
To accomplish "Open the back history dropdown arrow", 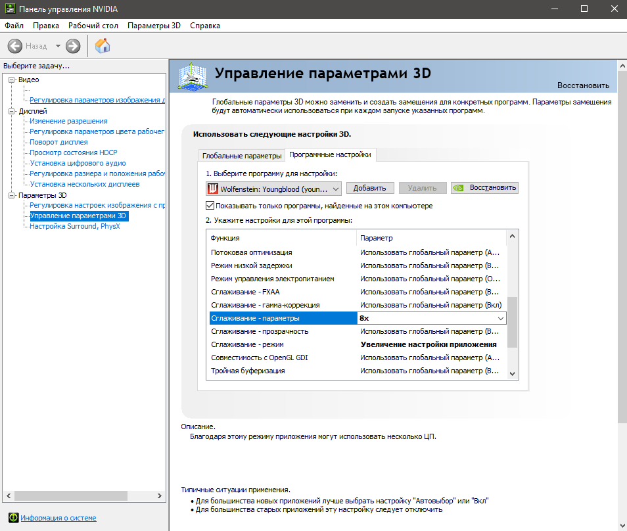I will [x=58, y=46].
